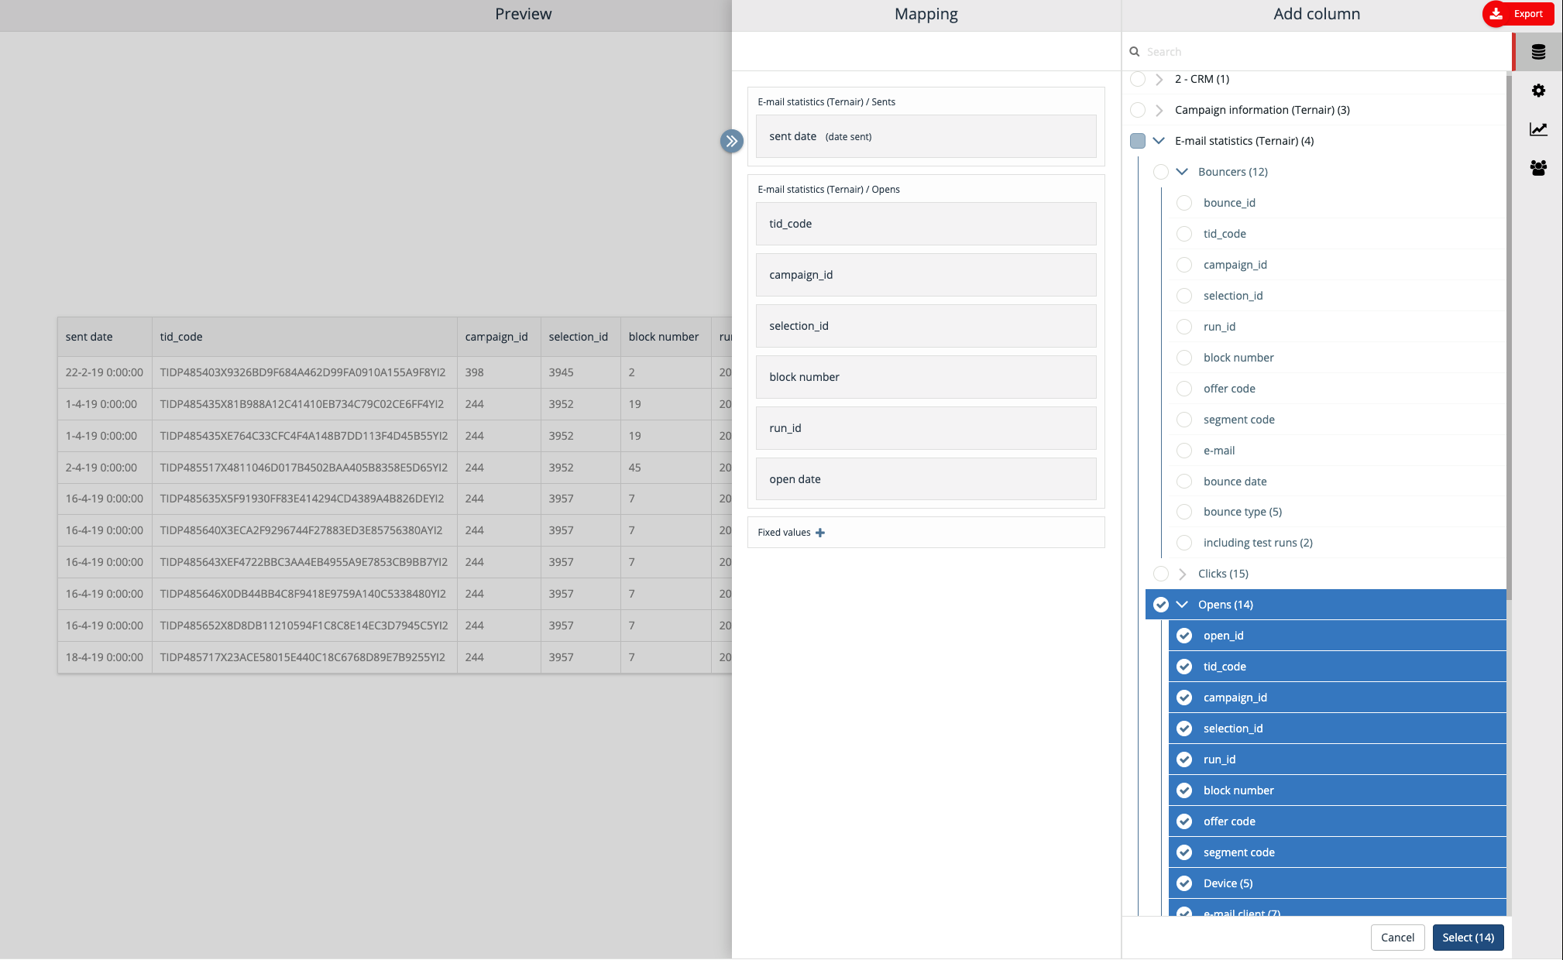Cancel the Add column selection
The width and height of the screenshot is (1563, 960).
tap(1397, 938)
